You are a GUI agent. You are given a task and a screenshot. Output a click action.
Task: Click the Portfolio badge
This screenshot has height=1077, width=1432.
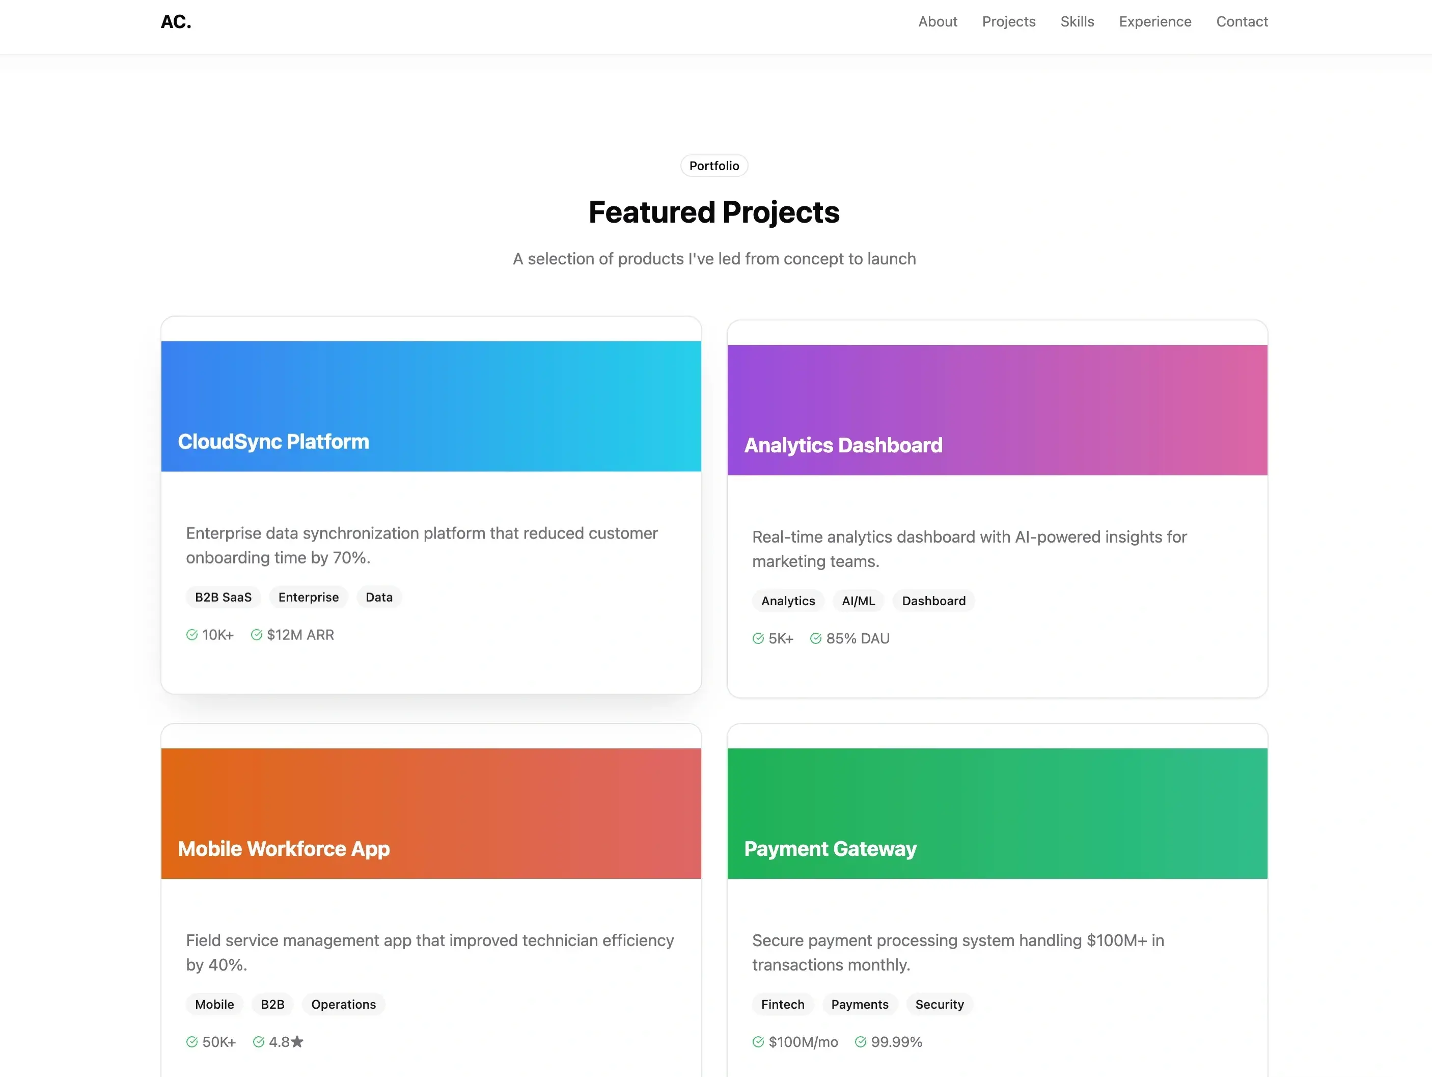tap(713, 166)
